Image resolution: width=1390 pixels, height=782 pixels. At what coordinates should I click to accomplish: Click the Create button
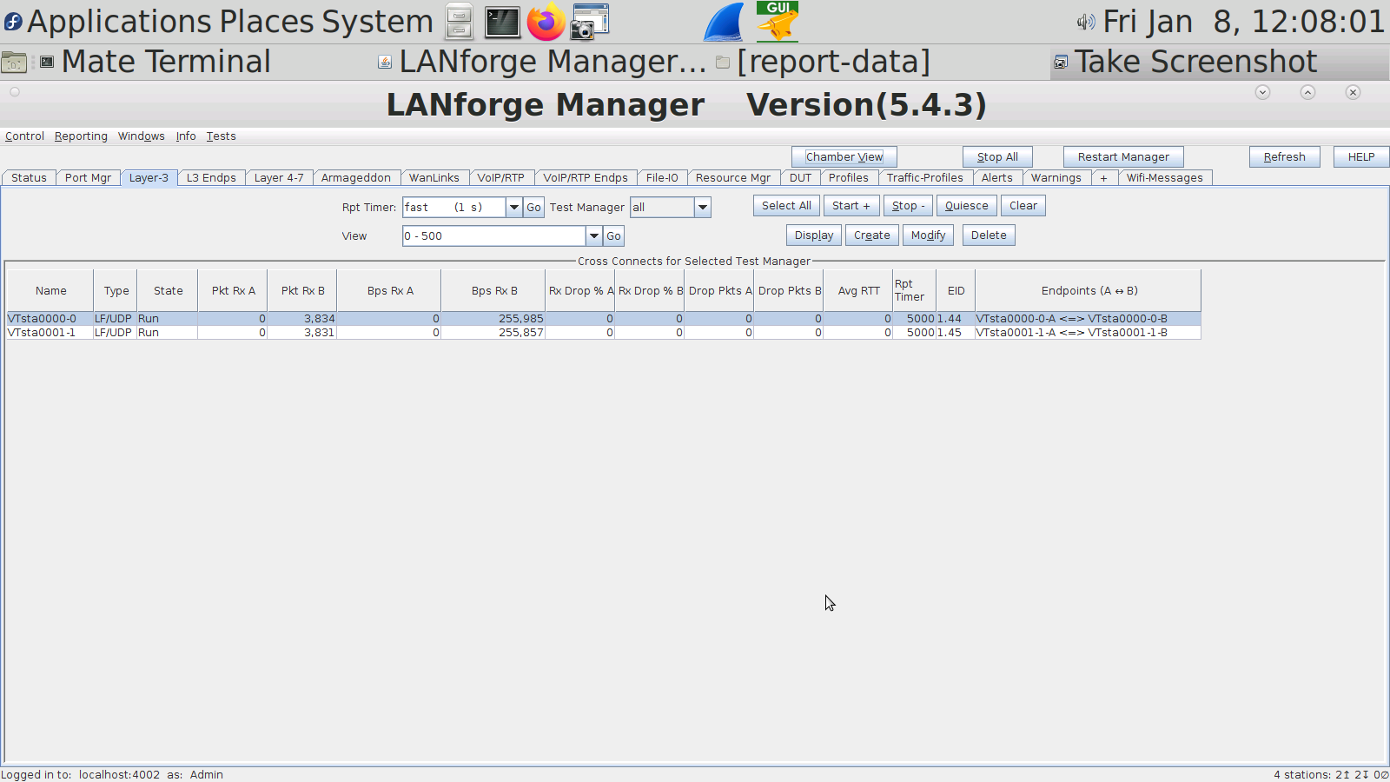[x=872, y=235]
